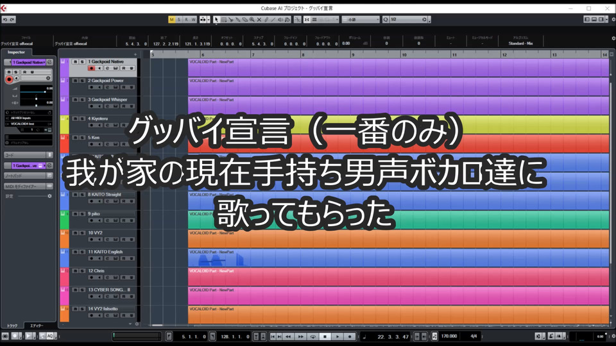Viewport: 616px width, 346px height.
Task: Click the transport Play button
Action: (338, 336)
